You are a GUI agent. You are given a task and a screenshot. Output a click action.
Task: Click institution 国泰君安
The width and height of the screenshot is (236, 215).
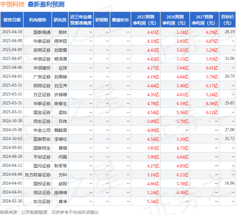click(42, 139)
